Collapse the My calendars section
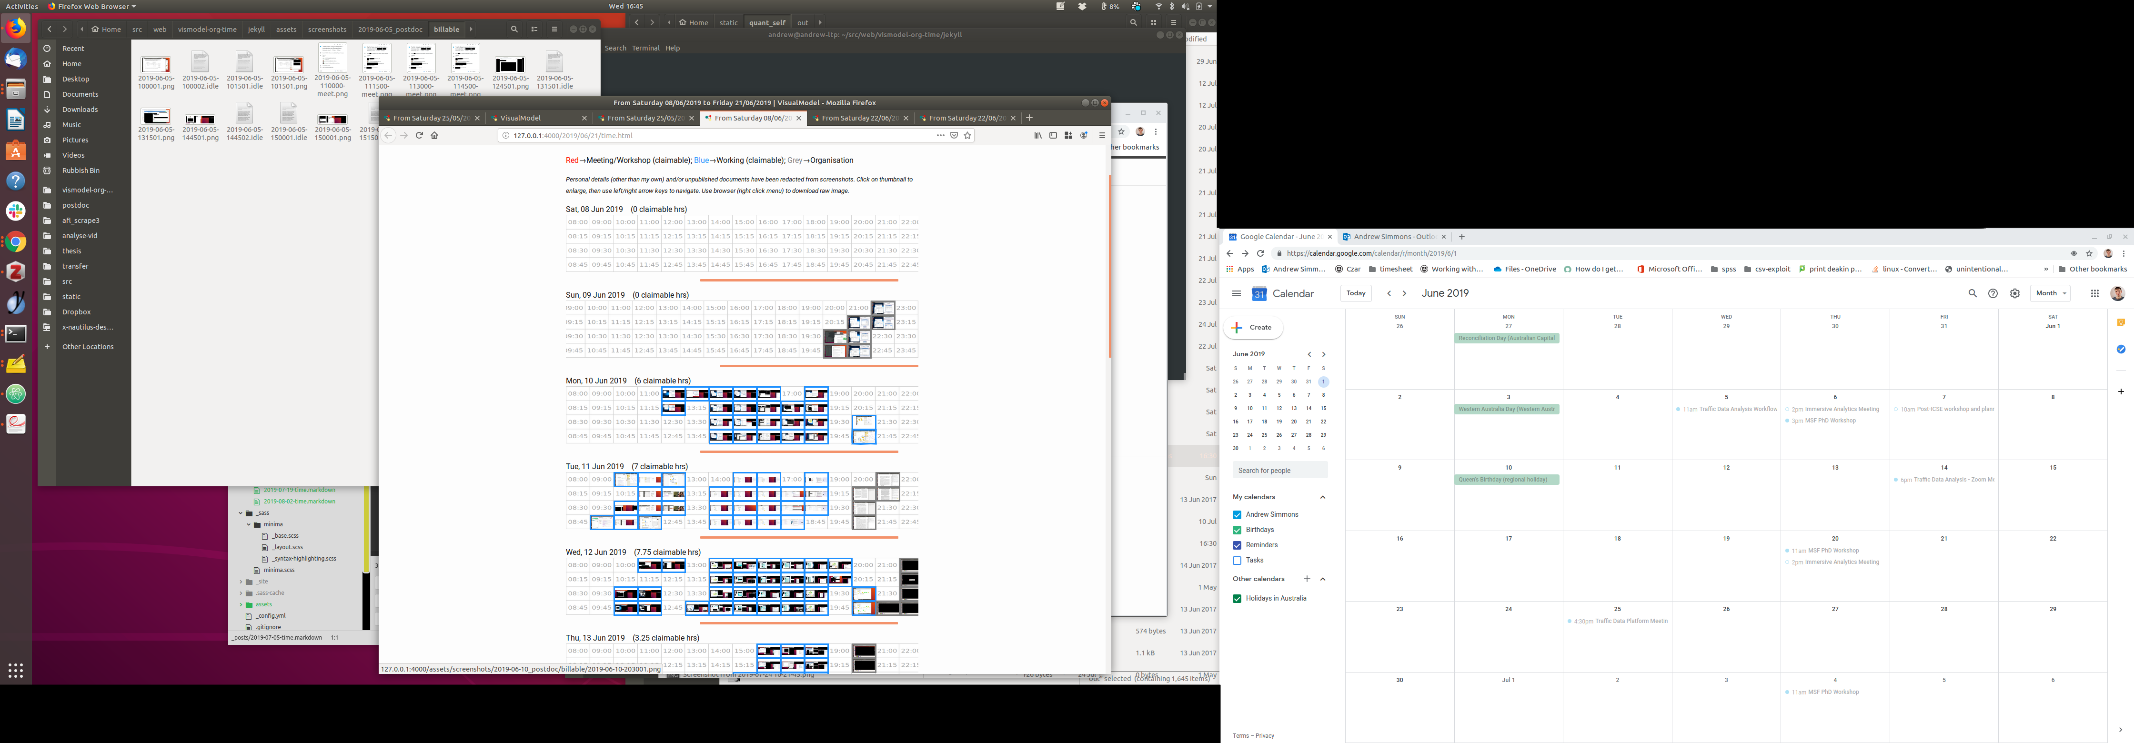Viewport: 2134px width, 743px height. [1322, 497]
